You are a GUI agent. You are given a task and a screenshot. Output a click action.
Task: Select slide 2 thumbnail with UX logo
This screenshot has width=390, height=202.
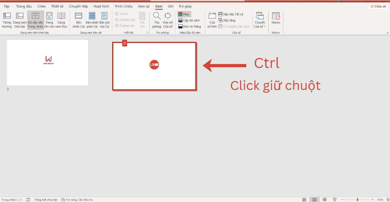pos(154,66)
